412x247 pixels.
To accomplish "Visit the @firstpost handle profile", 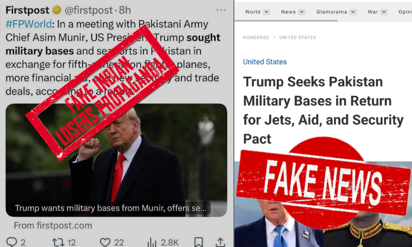I will coord(89,10).
